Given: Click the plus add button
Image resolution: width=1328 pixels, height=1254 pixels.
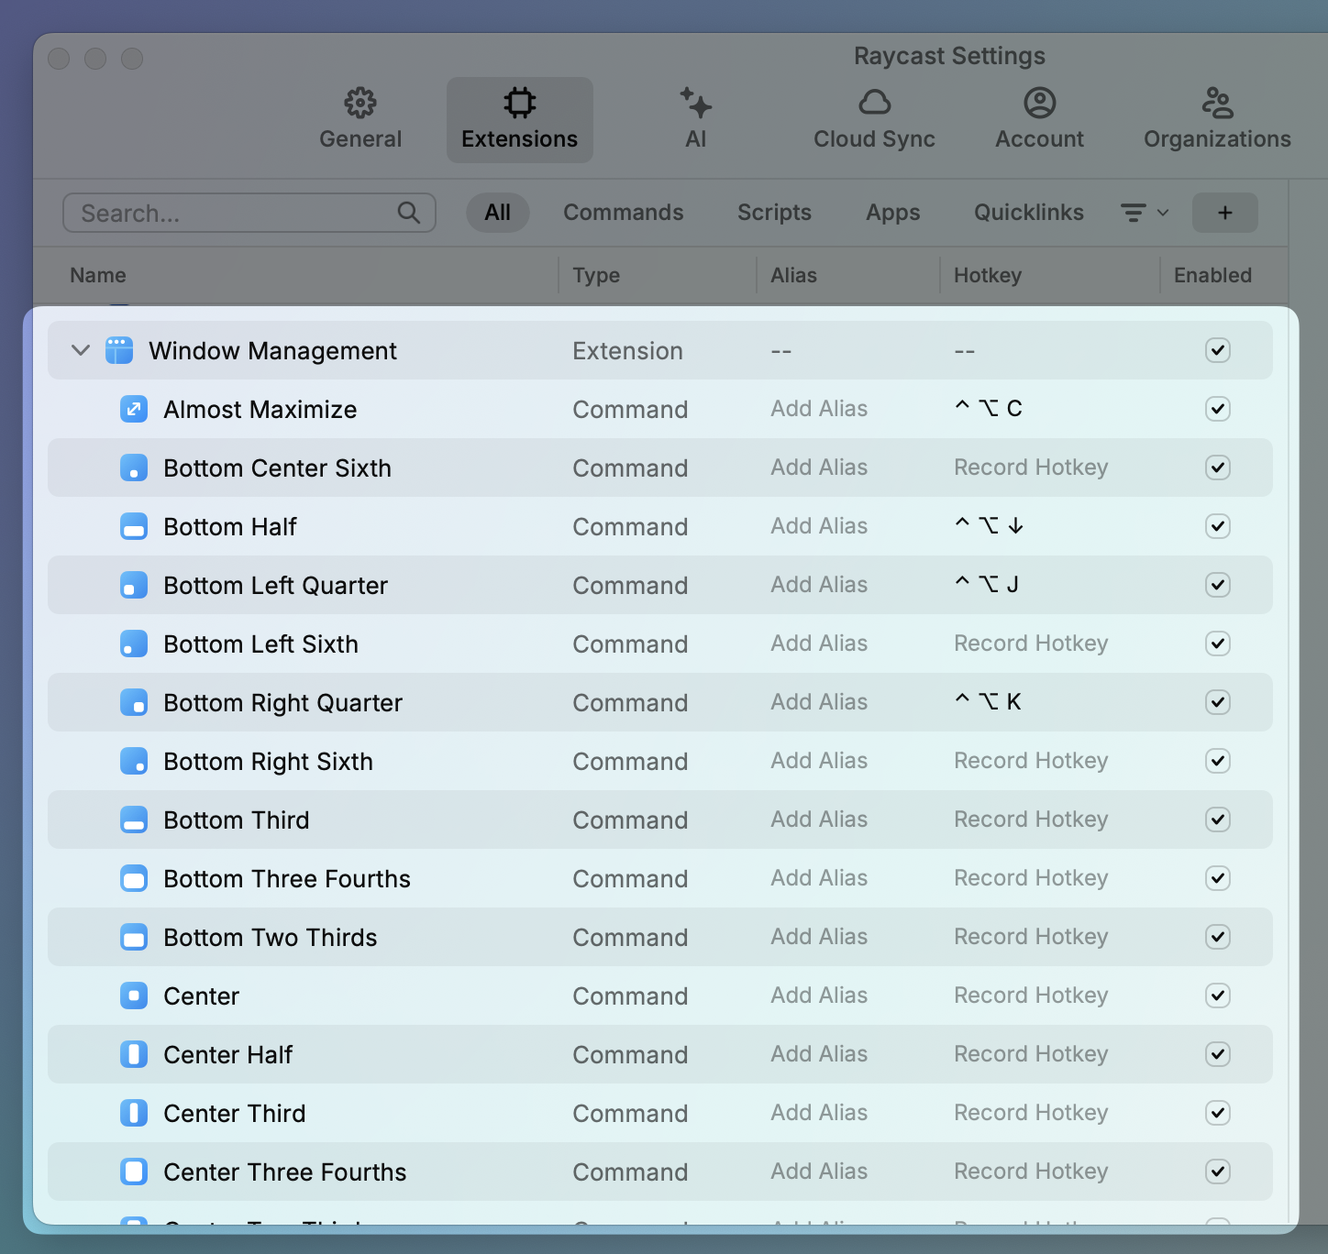Looking at the screenshot, I should [x=1225, y=213].
